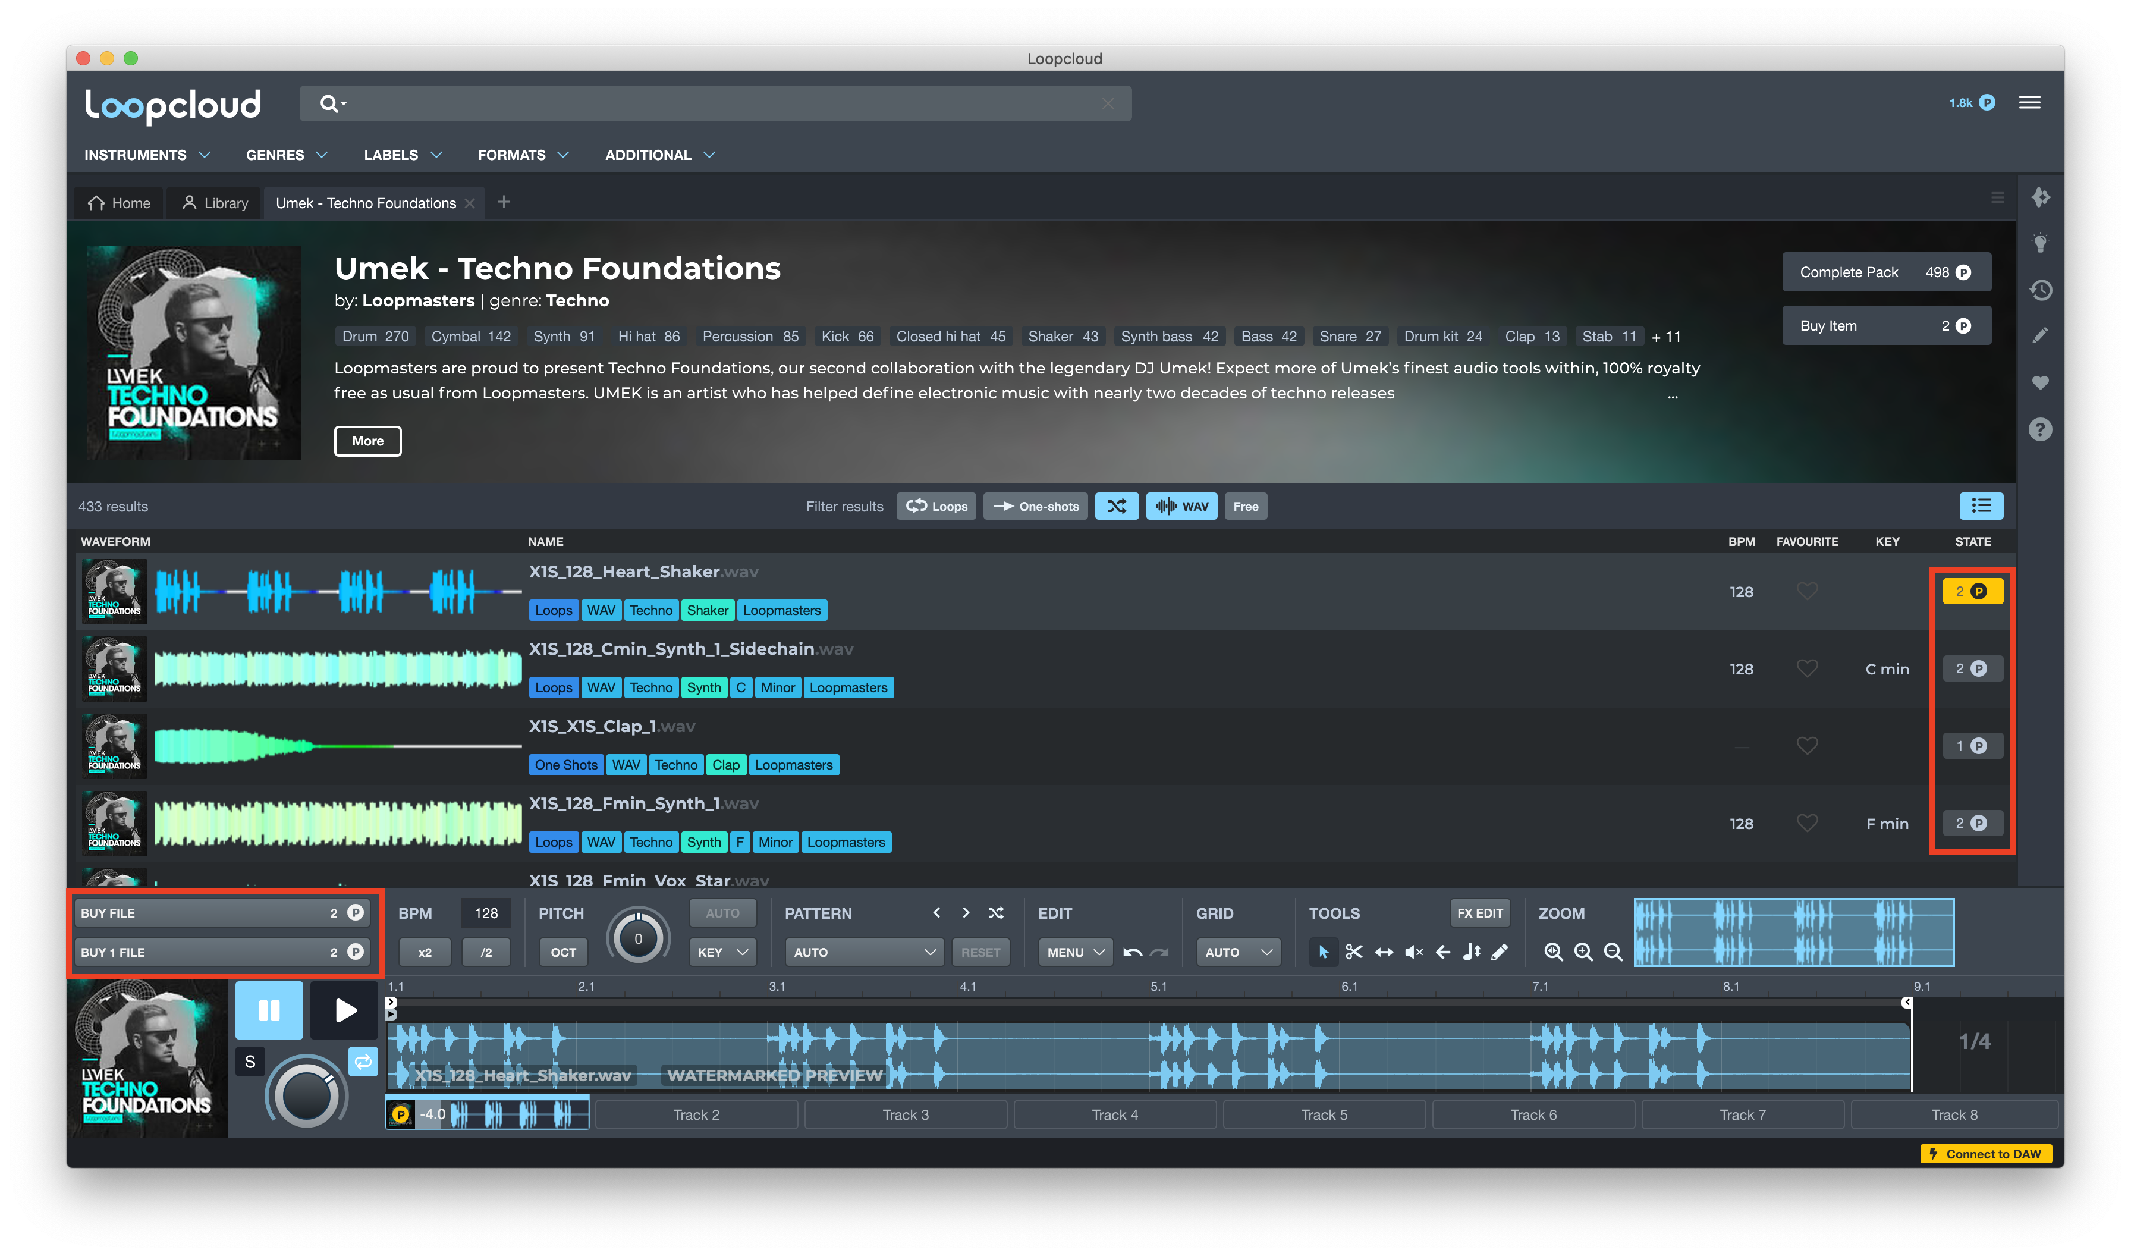Image resolution: width=2131 pixels, height=1256 pixels.
Task: Switch to the Home tab
Action: coord(120,203)
